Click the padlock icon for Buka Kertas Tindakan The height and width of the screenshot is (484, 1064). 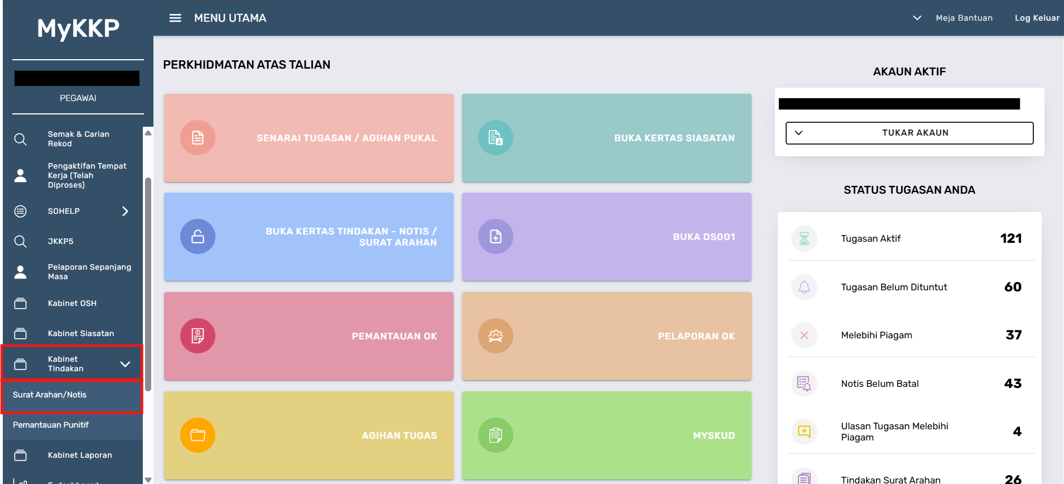click(x=198, y=237)
